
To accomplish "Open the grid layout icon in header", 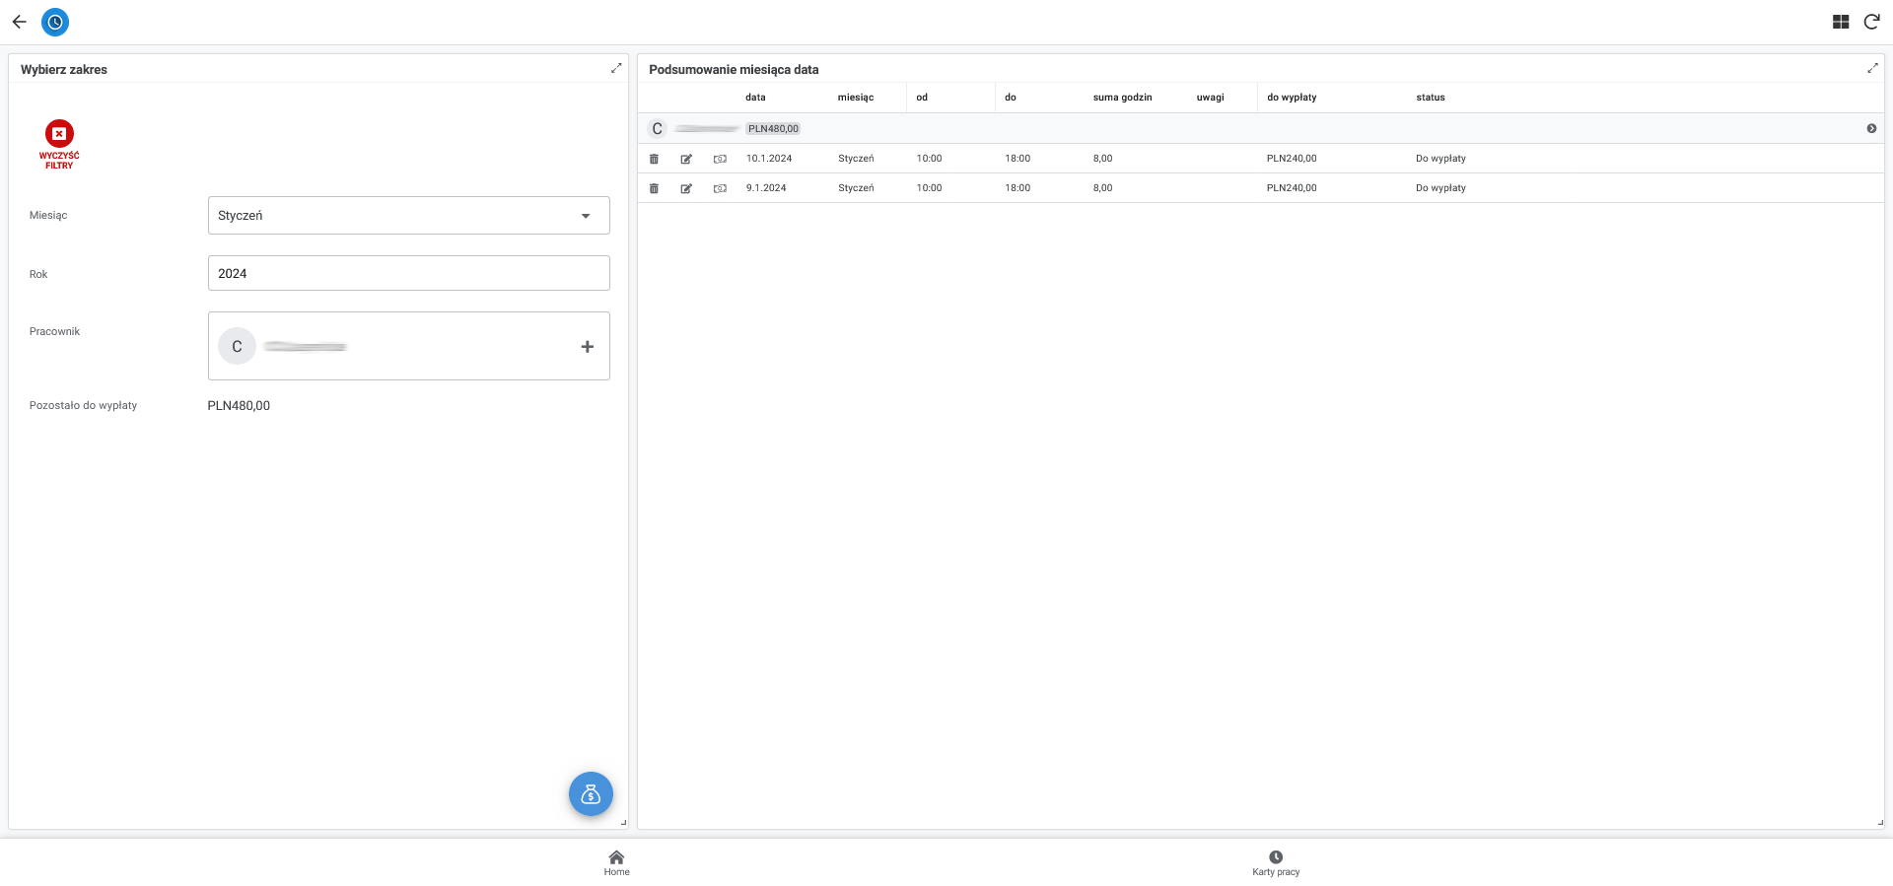I will tap(1840, 22).
